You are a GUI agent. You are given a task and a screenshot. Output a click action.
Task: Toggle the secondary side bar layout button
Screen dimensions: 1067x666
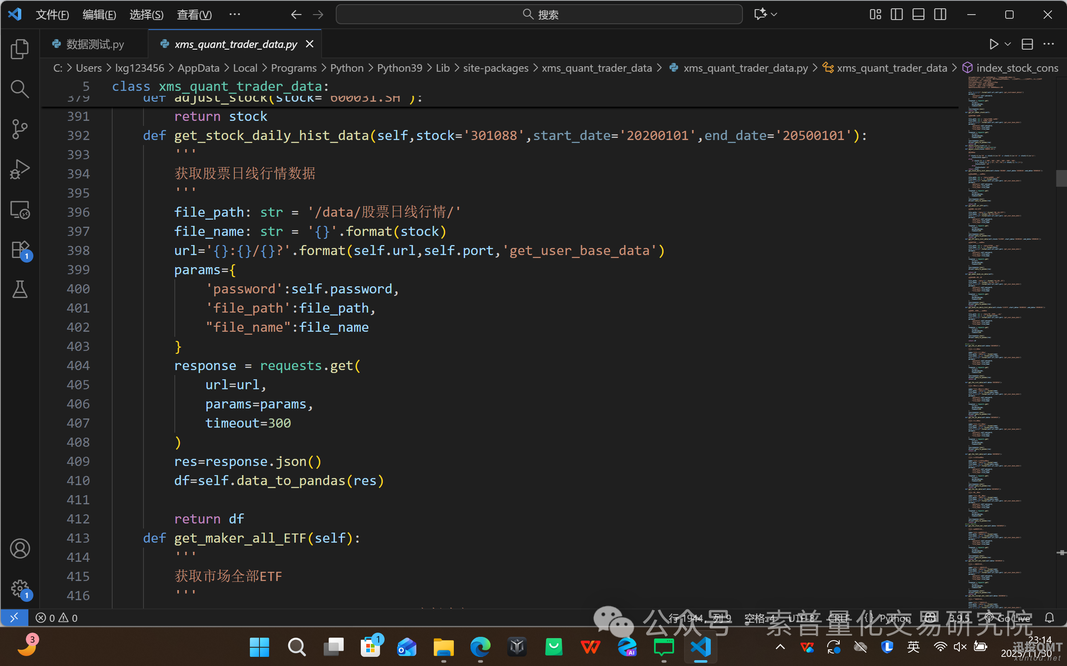pyautogui.click(x=940, y=15)
